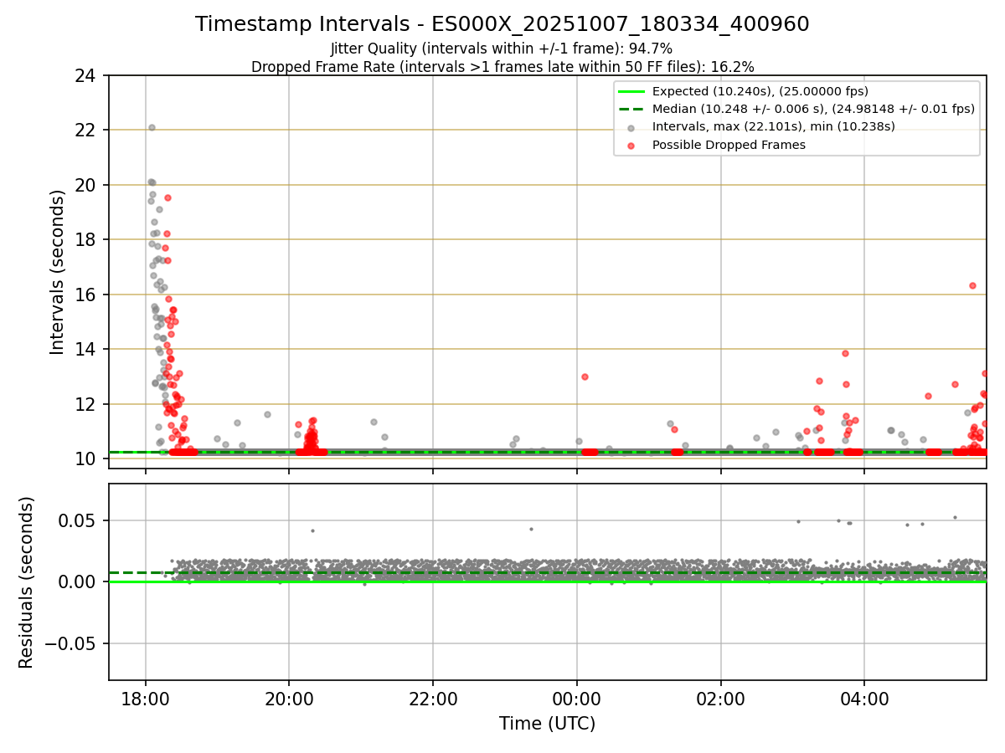The height and width of the screenshot is (753, 1005).
Task: Click legend entry 'Intervals, max (22.101s), min (10.238s)'
Action: coord(773,126)
